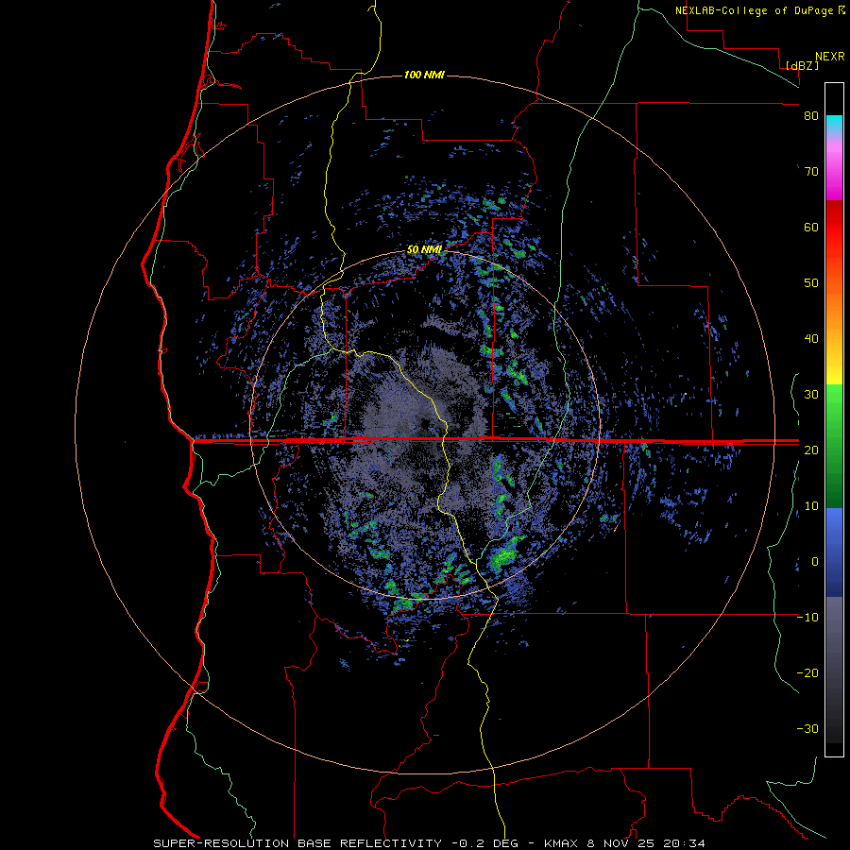Click the red band of the color bar
Screen dimensions: 850x850
click(x=834, y=228)
